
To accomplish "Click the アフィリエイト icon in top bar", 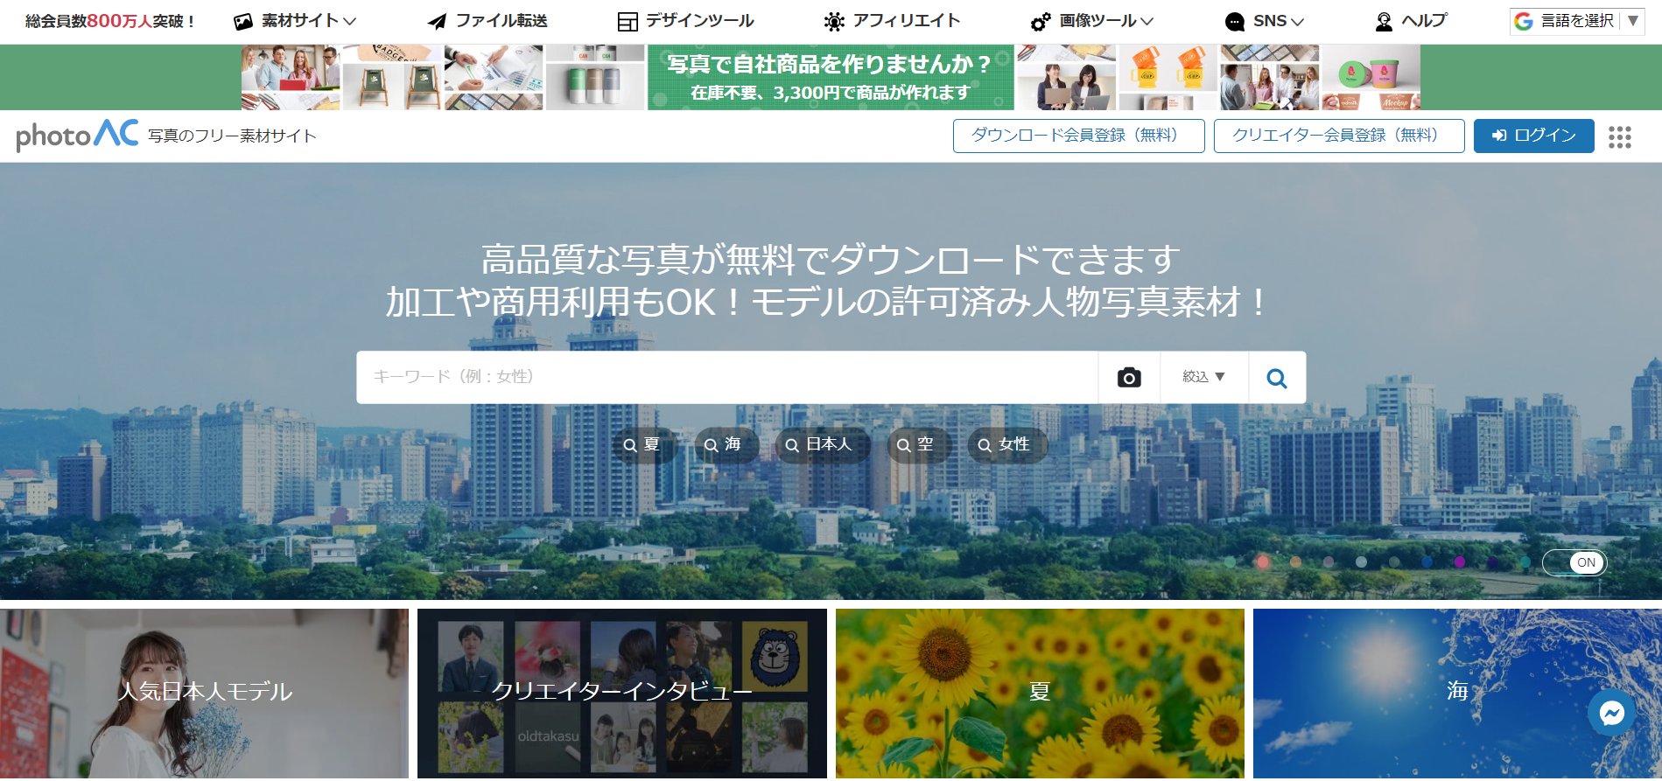I will tap(834, 22).
